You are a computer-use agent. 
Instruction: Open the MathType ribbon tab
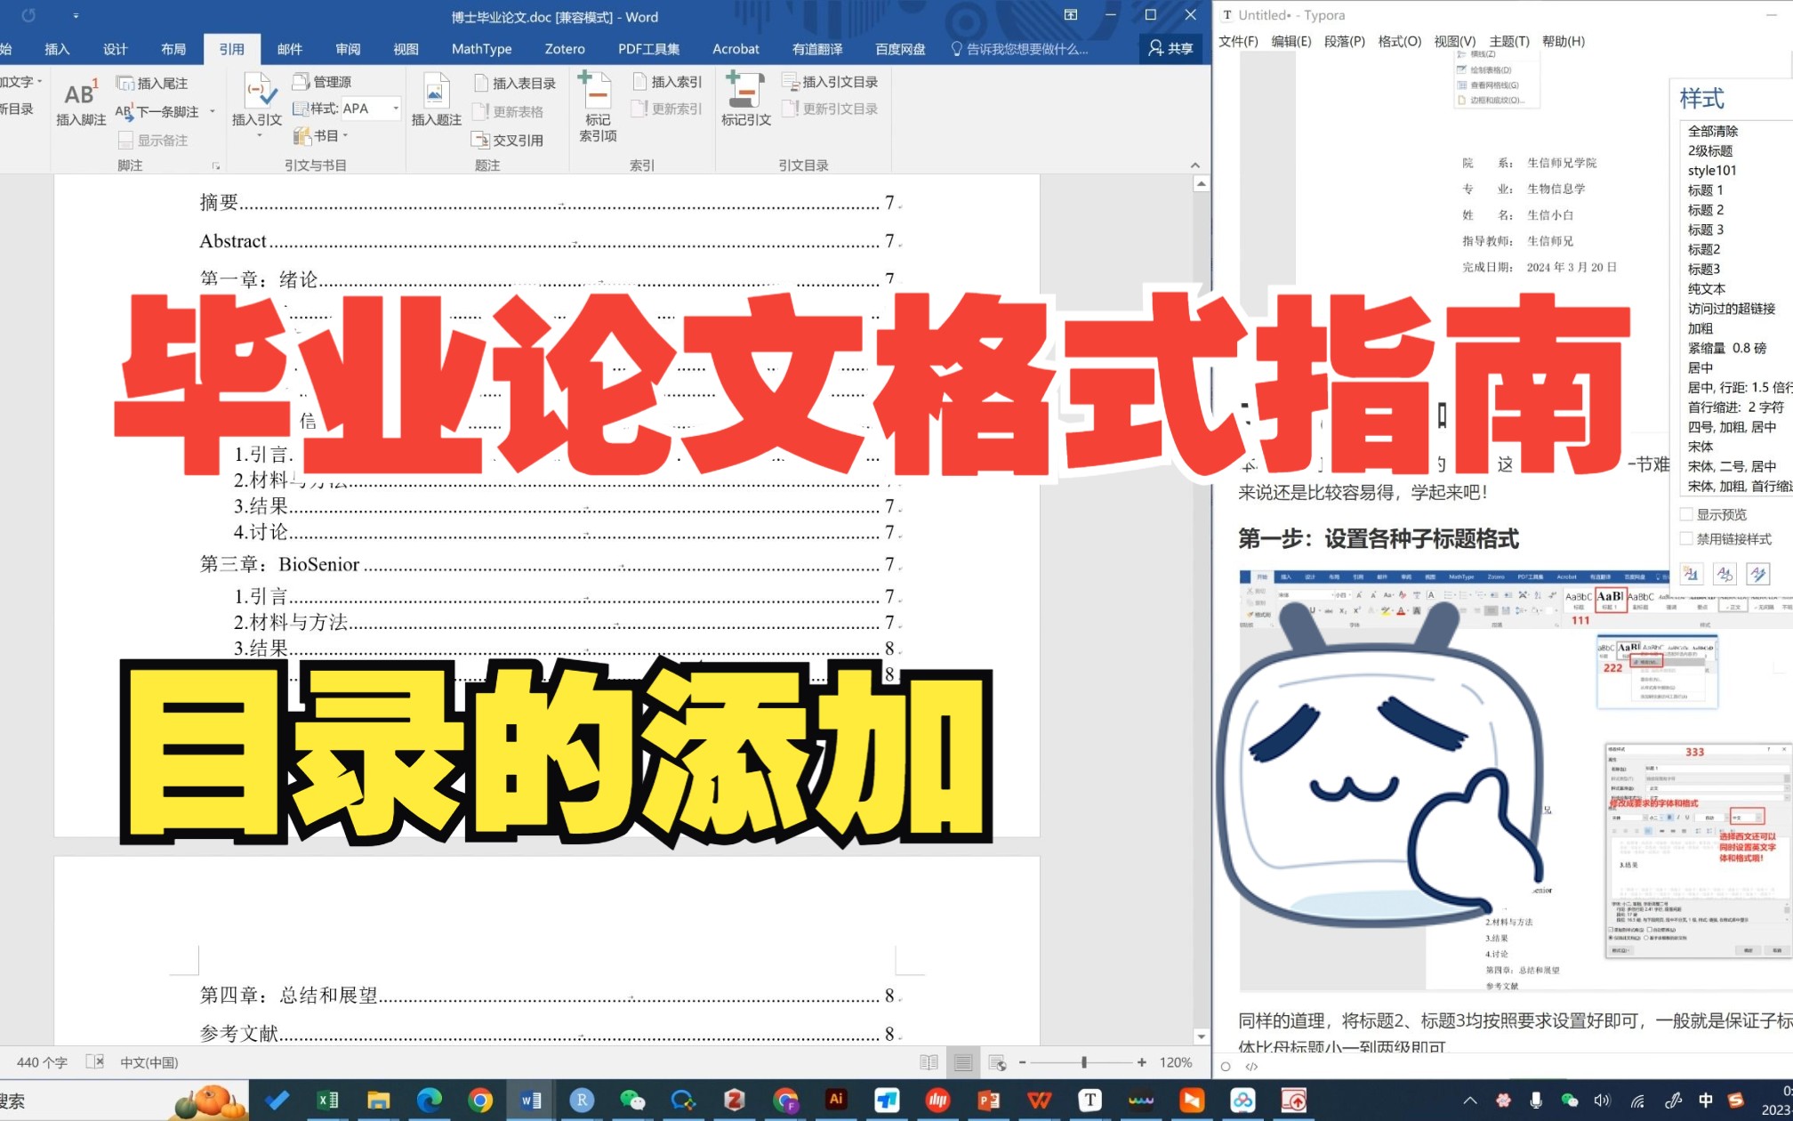pyautogui.click(x=481, y=49)
